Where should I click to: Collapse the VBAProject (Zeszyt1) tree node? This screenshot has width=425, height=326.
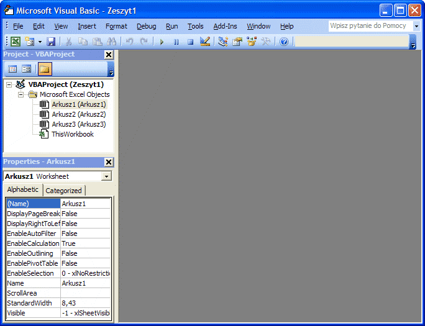(9, 84)
